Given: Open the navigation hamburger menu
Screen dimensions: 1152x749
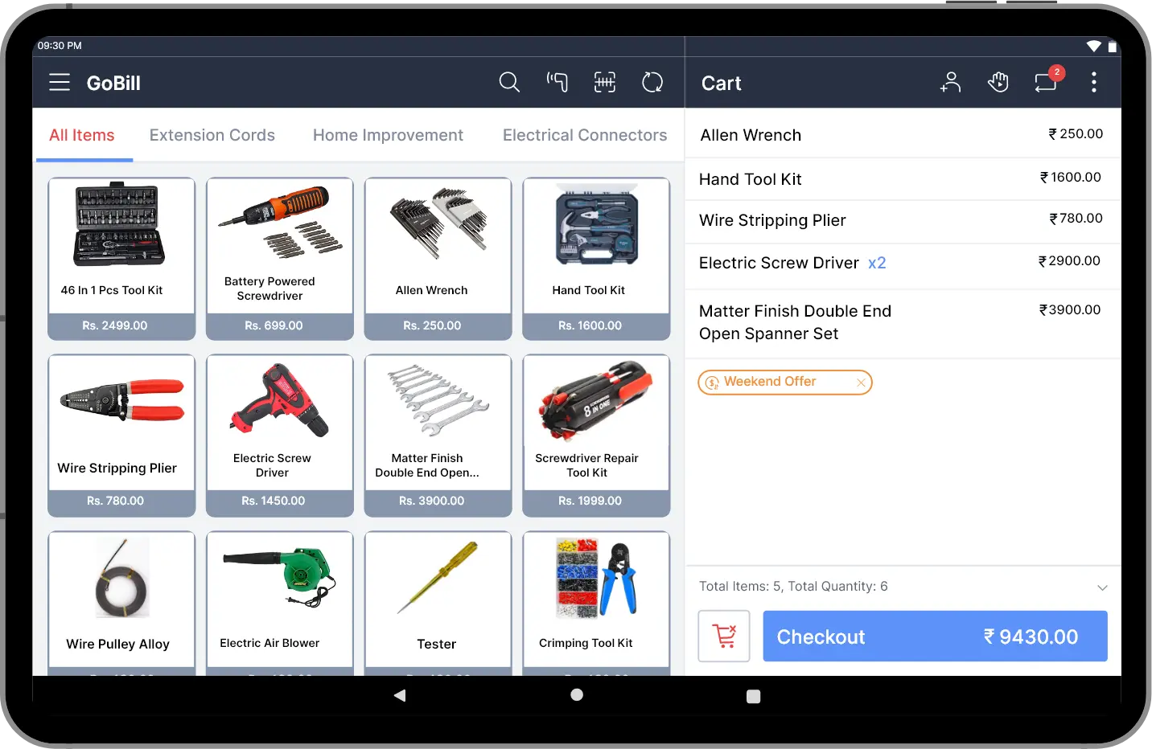Looking at the screenshot, I should [x=59, y=82].
